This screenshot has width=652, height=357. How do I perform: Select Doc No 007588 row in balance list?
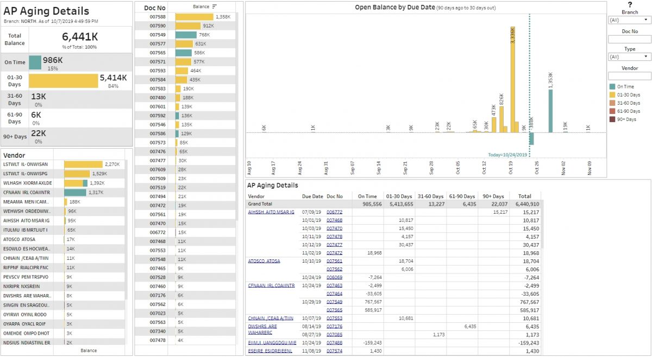(x=158, y=17)
